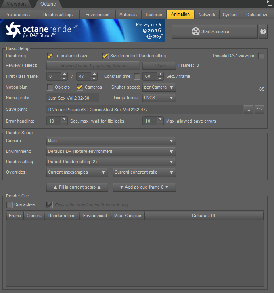The image size is (274, 293).
Task: Switch to the Network tab
Action: tap(207, 15)
